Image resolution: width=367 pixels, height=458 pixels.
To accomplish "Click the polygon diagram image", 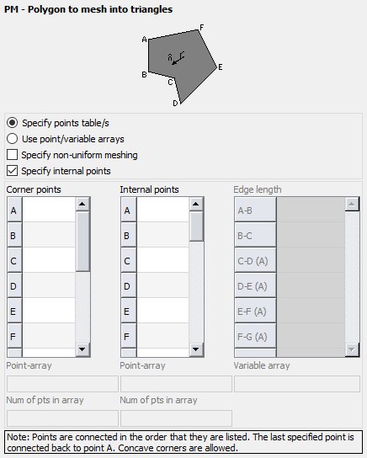I will click(182, 66).
